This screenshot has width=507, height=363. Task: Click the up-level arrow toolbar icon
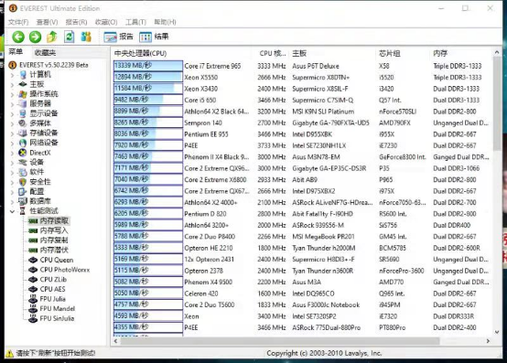click(x=52, y=37)
